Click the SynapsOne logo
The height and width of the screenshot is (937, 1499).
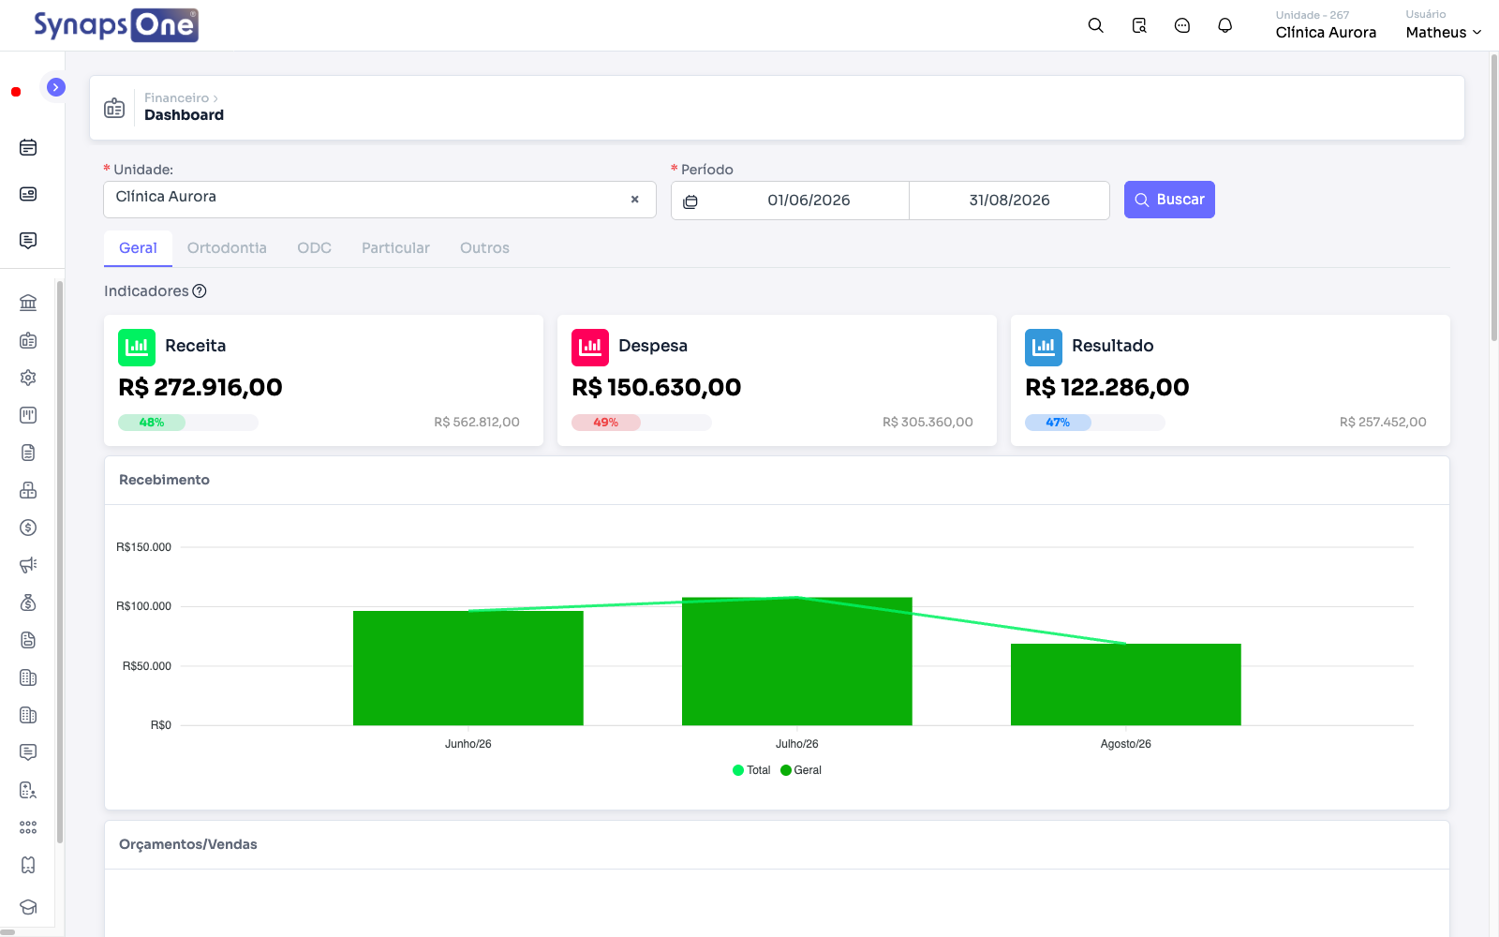116,25
